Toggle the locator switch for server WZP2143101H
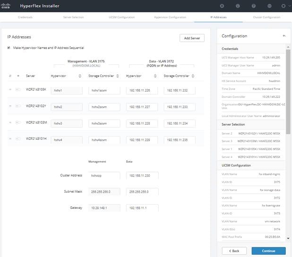292x257 pixels. [18, 139]
